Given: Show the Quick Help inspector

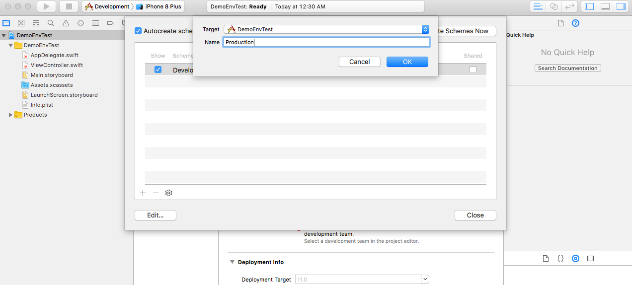Looking at the screenshot, I should point(575,23).
